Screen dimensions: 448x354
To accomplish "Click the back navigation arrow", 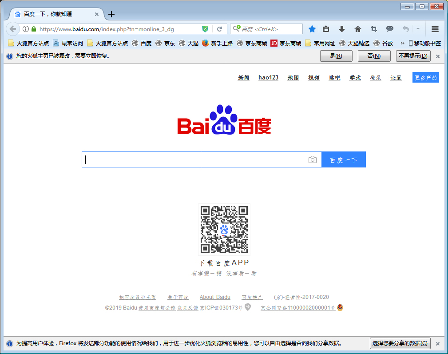I will (x=12, y=29).
